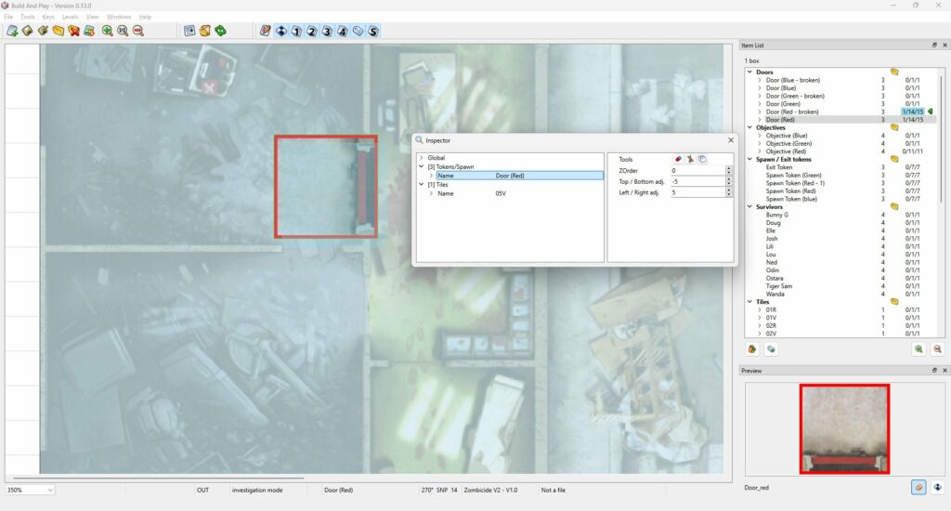Click the second toolbar icon with yellow diamond
Image resolution: width=951 pixels, height=511 pixels.
point(28,31)
